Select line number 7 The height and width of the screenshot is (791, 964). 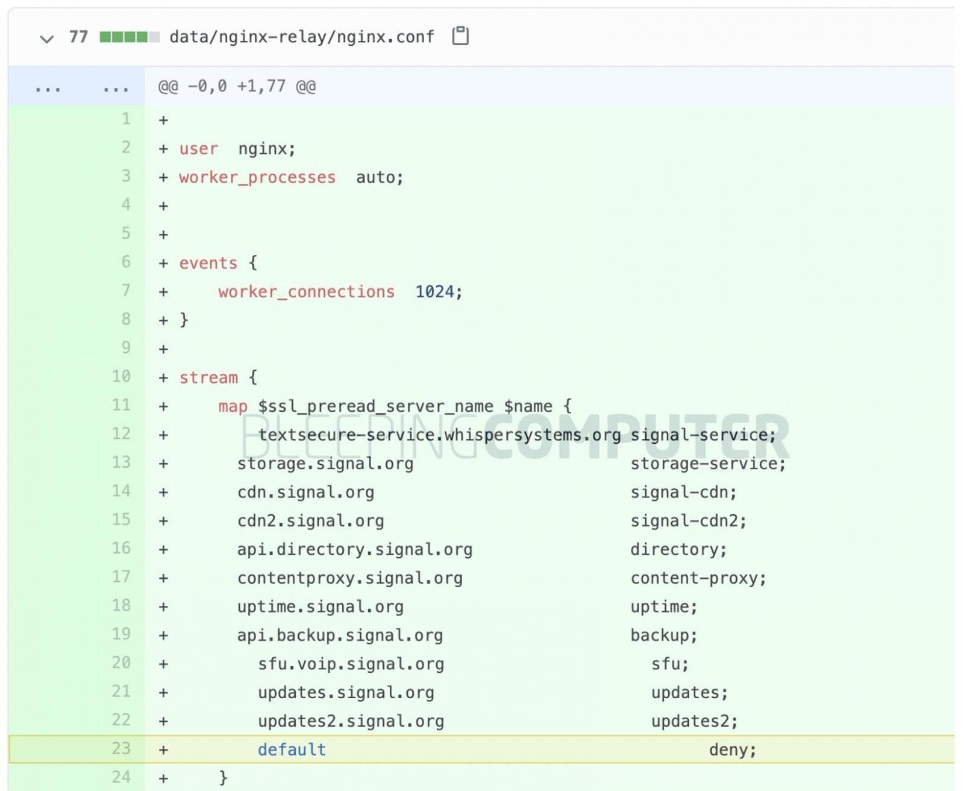click(x=125, y=291)
